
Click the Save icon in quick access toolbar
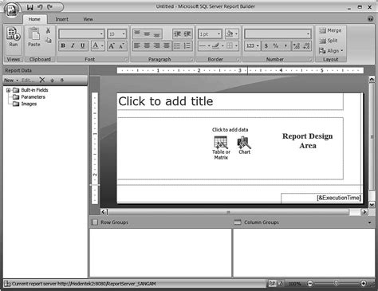(x=30, y=7)
